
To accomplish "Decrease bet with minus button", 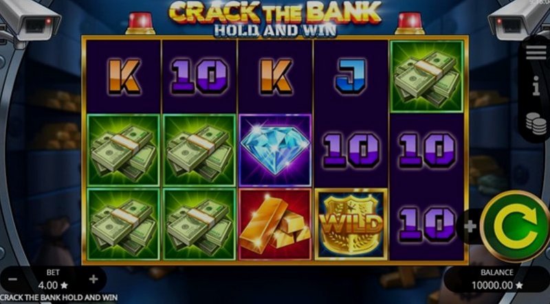I will pyautogui.click(x=12, y=279).
